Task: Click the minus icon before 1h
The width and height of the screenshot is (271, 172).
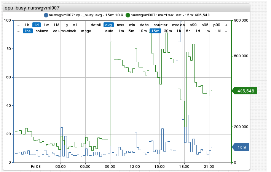Action: pos(19,25)
